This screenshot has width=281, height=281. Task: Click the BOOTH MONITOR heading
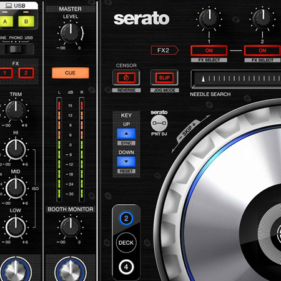coord(71,209)
